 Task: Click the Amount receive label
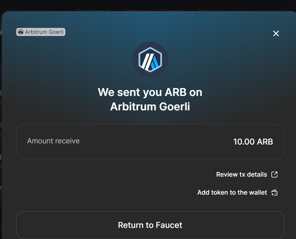pyautogui.click(x=53, y=141)
